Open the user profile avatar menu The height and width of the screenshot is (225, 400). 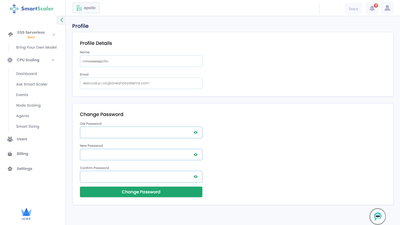click(x=387, y=8)
